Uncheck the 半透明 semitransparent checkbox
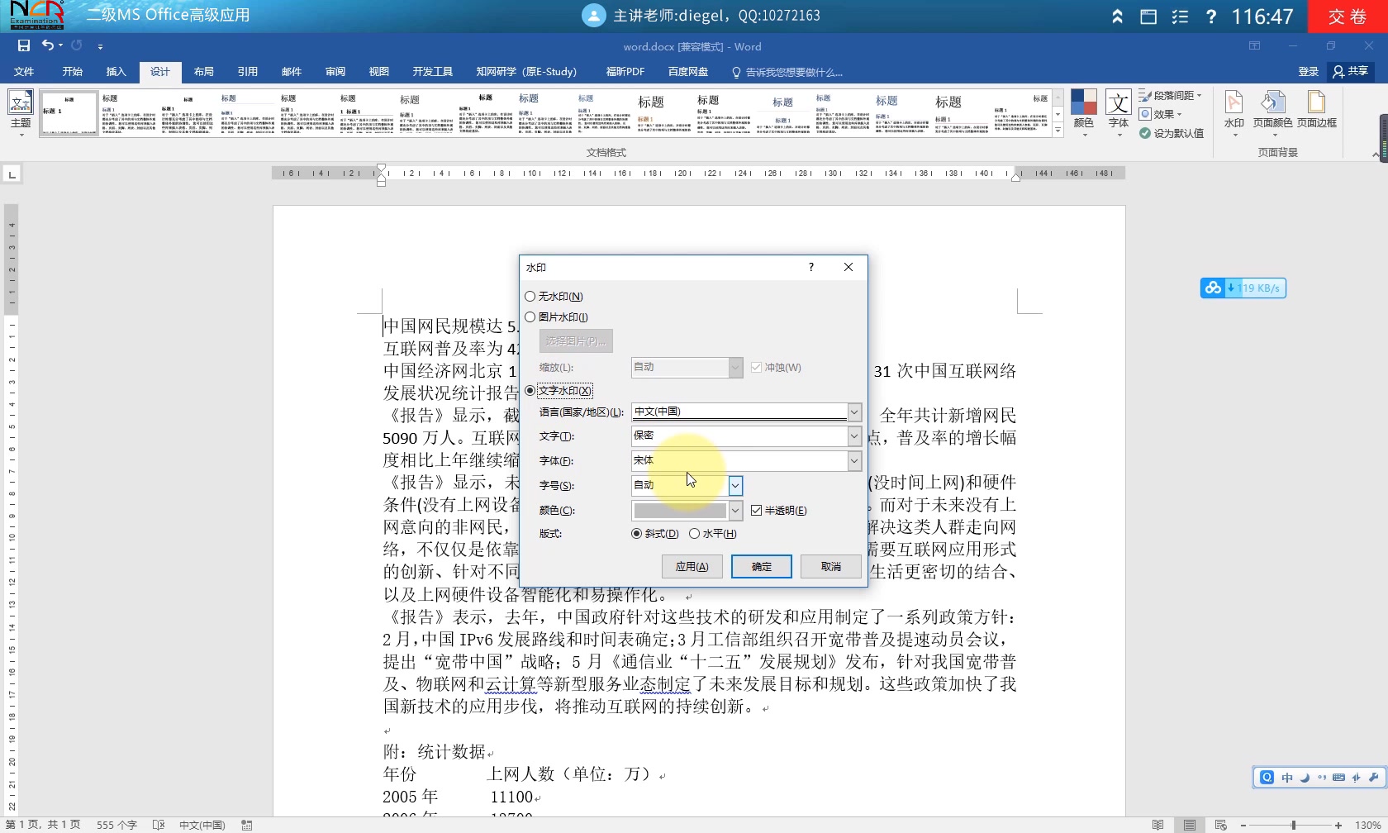Screen dimensions: 1388x833 [758, 510]
